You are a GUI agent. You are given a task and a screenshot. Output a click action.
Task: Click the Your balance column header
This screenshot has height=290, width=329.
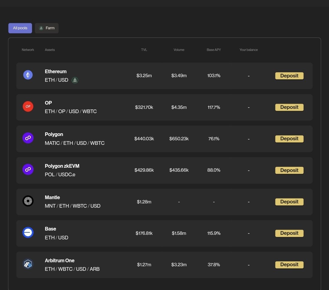coord(249,50)
